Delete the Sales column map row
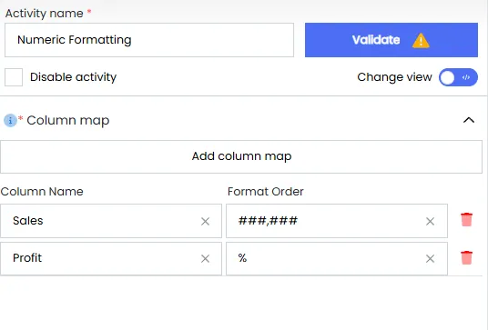The height and width of the screenshot is (330, 488). point(466,220)
